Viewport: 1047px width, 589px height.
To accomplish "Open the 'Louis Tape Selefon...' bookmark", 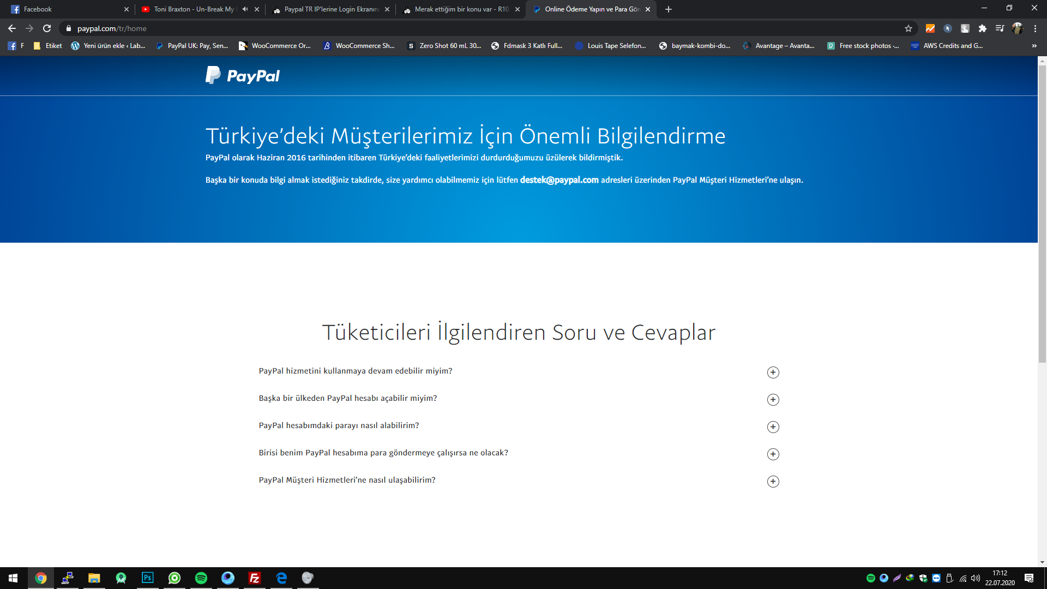I will (x=611, y=46).
